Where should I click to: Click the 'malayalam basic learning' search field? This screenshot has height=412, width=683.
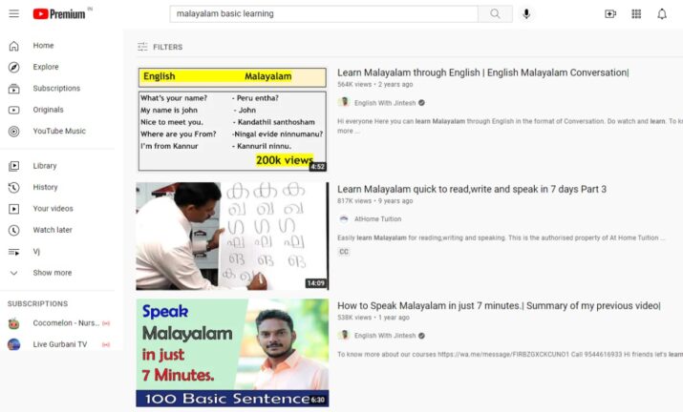point(324,14)
